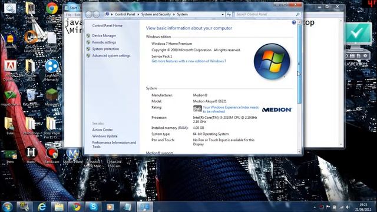
Task: Open Skype from the taskbar
Action: click(93, 207)
